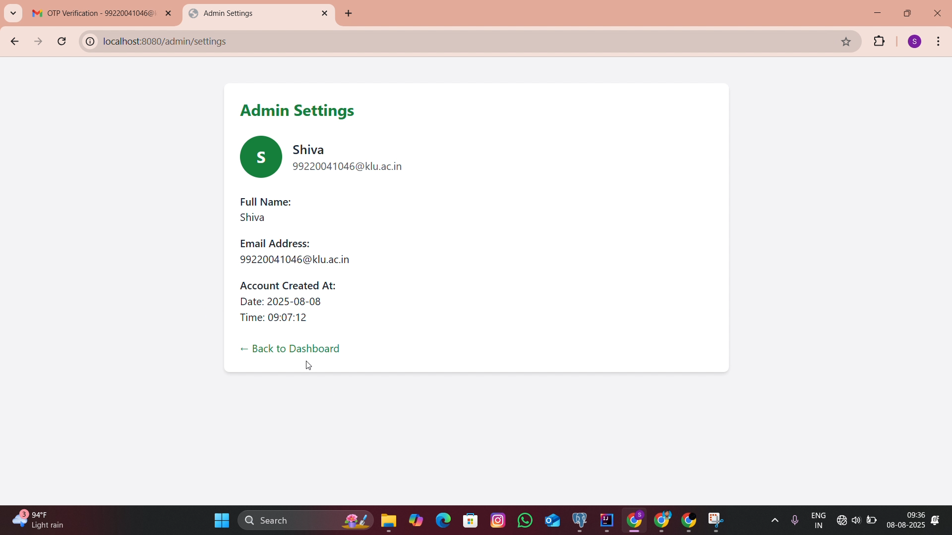
Task: Open the Chrome profile avatar S
Action: pos(915,42)
